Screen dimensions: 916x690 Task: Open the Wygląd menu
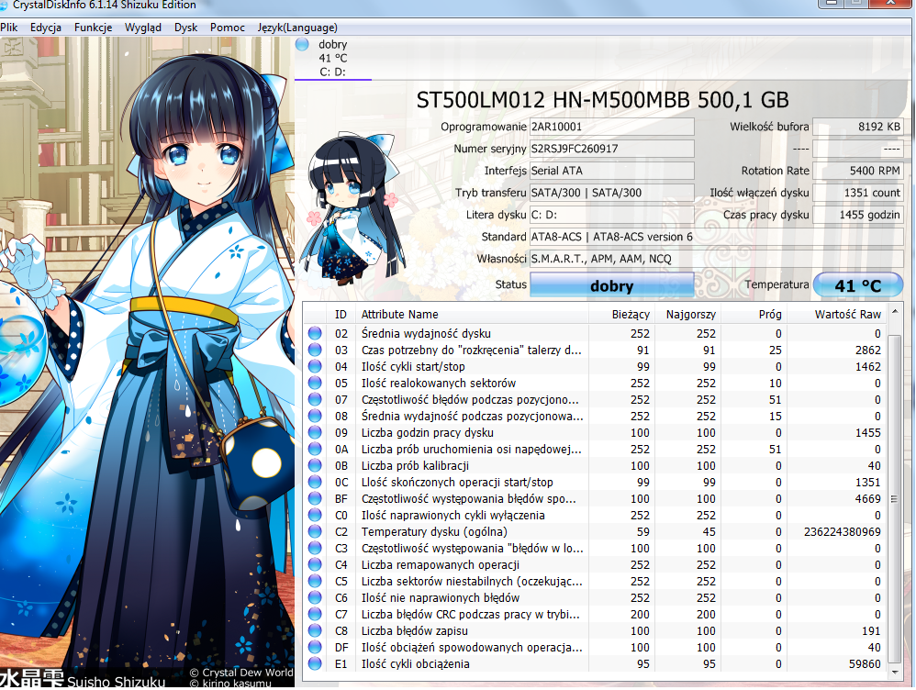pos(142,28)
